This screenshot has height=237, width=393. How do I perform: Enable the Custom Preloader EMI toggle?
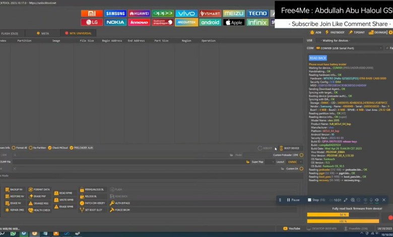click(x=301, y=155)
